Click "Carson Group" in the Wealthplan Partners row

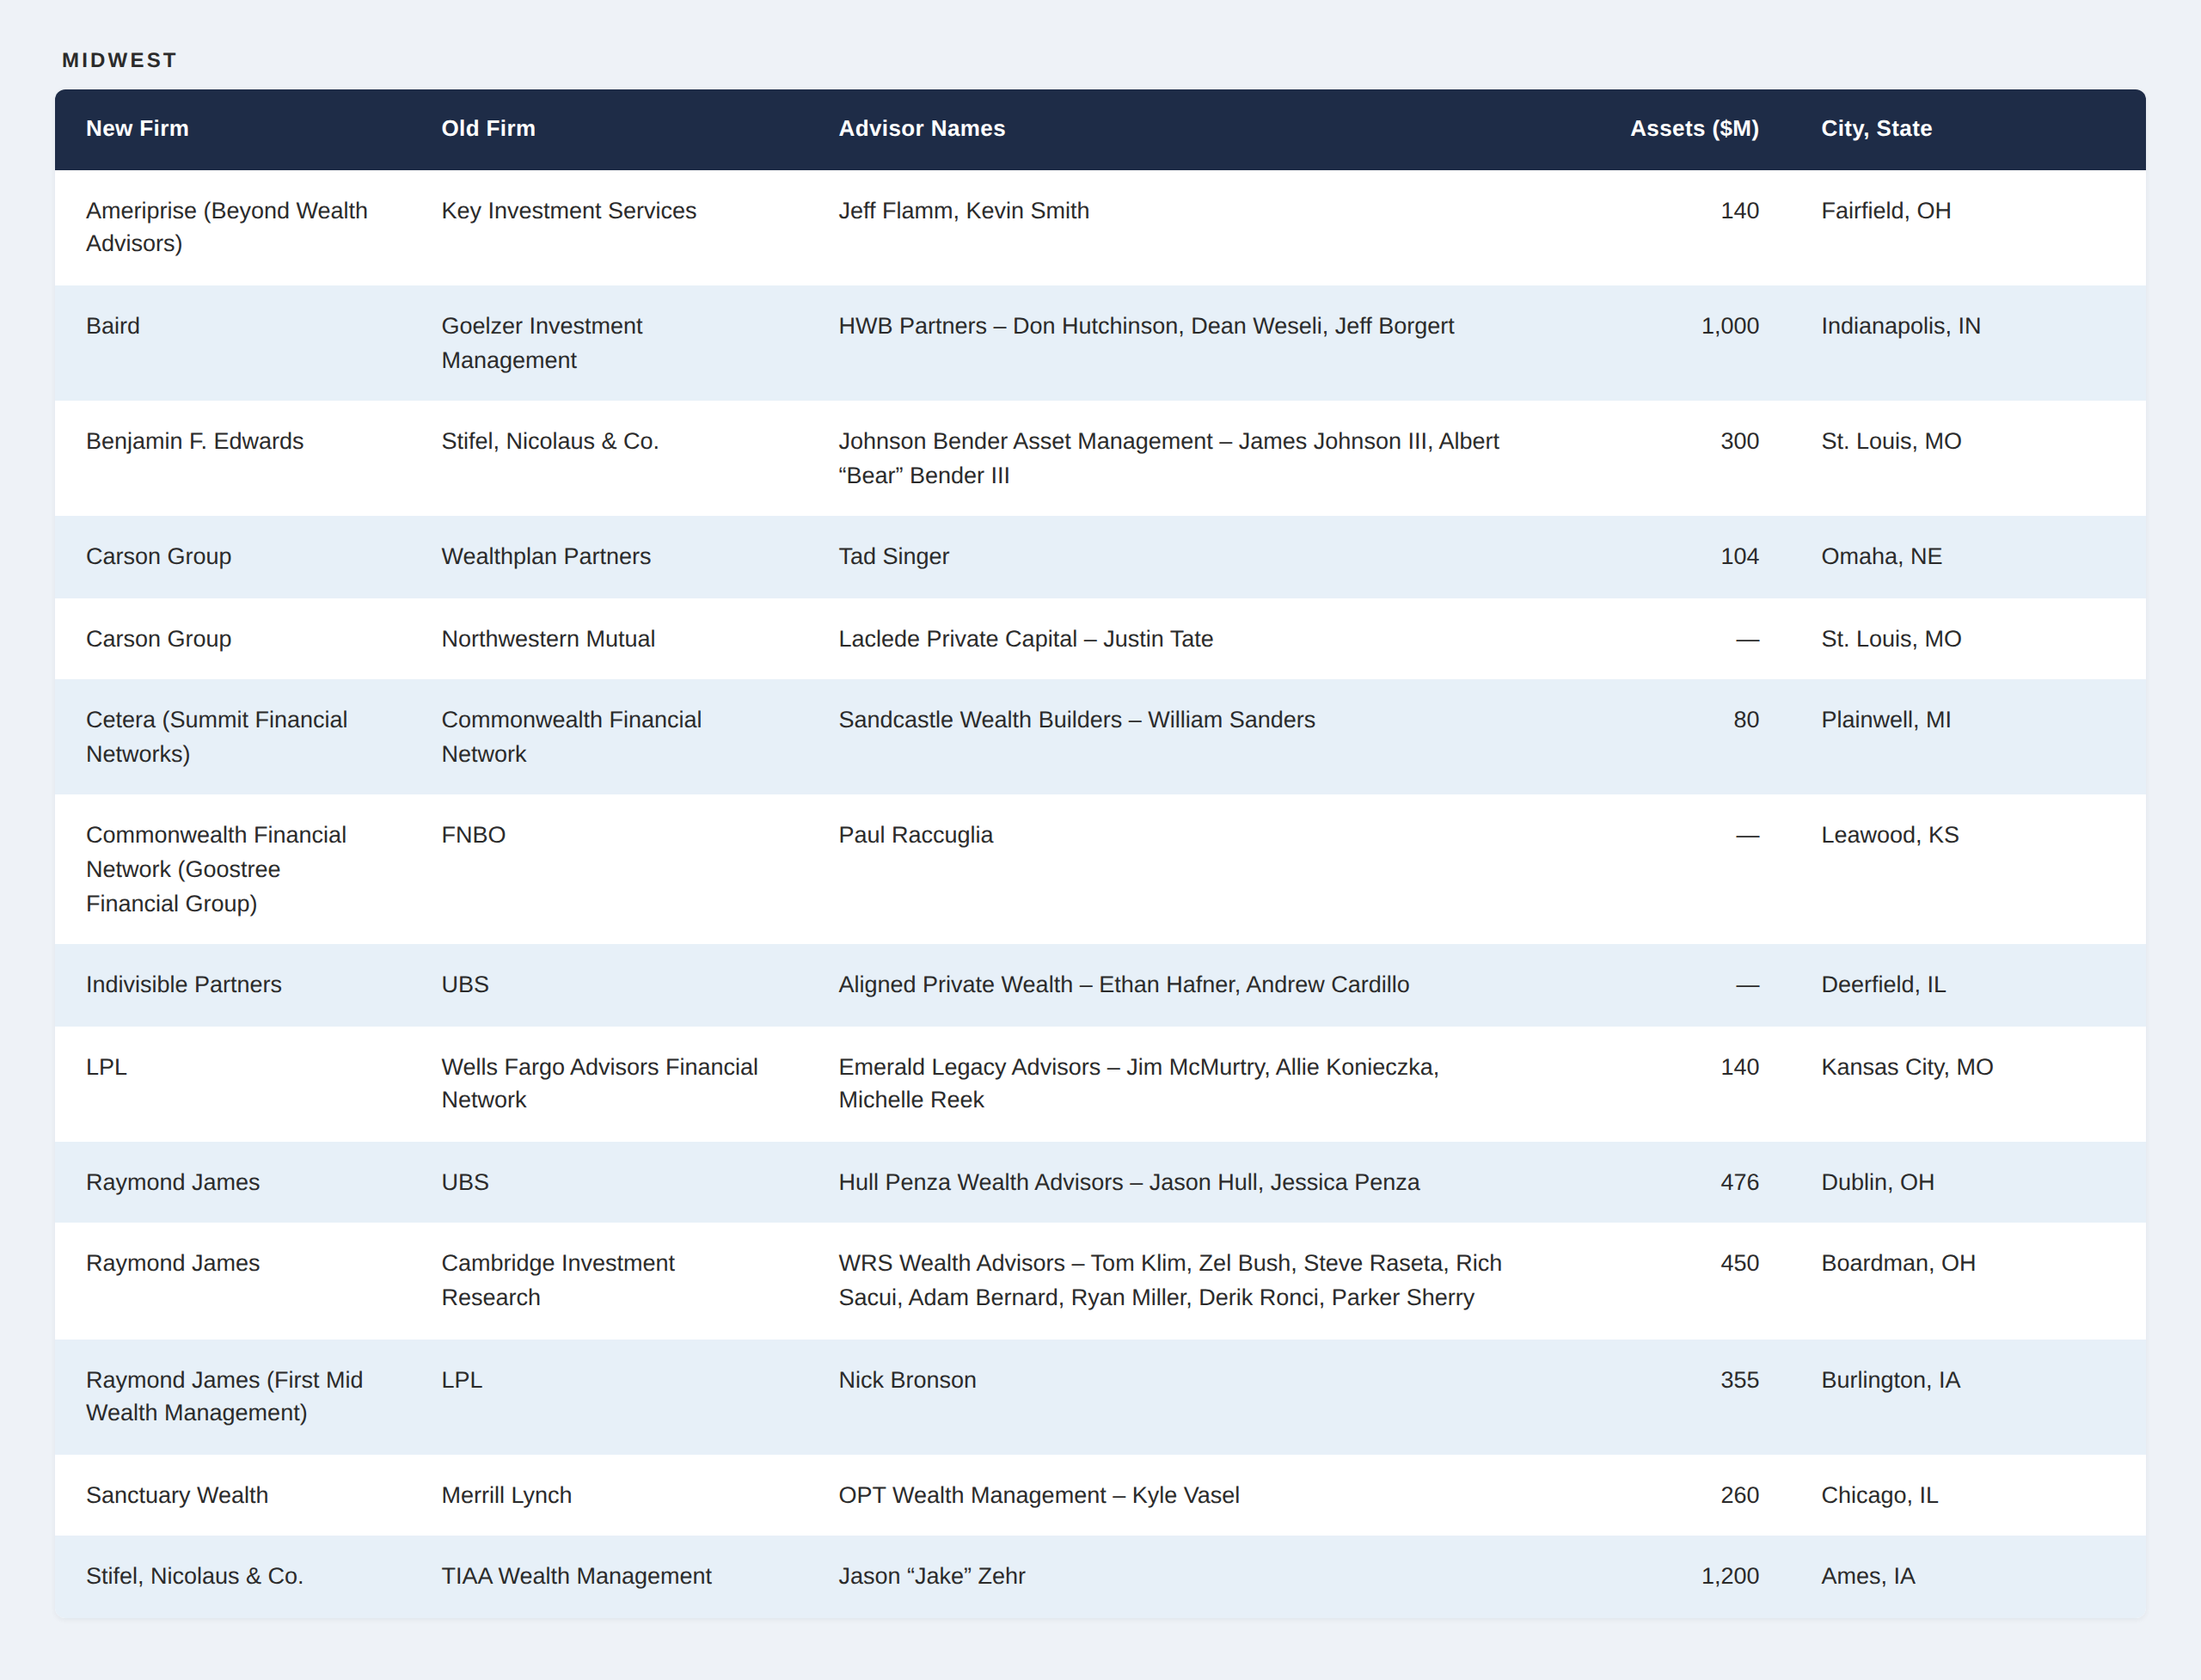(x=159, y=556)
